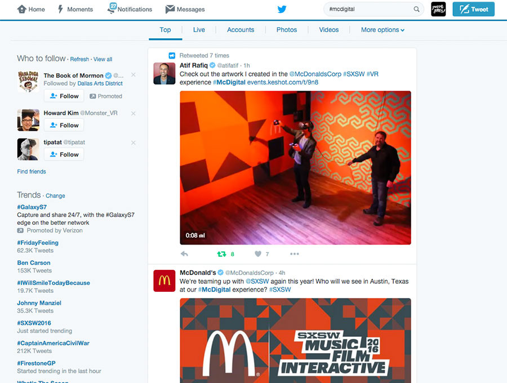Click Atif Rafiq's verified badge
Image resolution: width=507 pixels, height=383 pixels.
click(212, 65)
